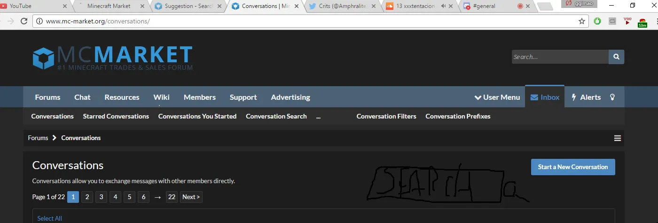Screen dimensions: 658x223
Task: Mute audio icon on xxxtentacion tab
Action: point(445,7)
